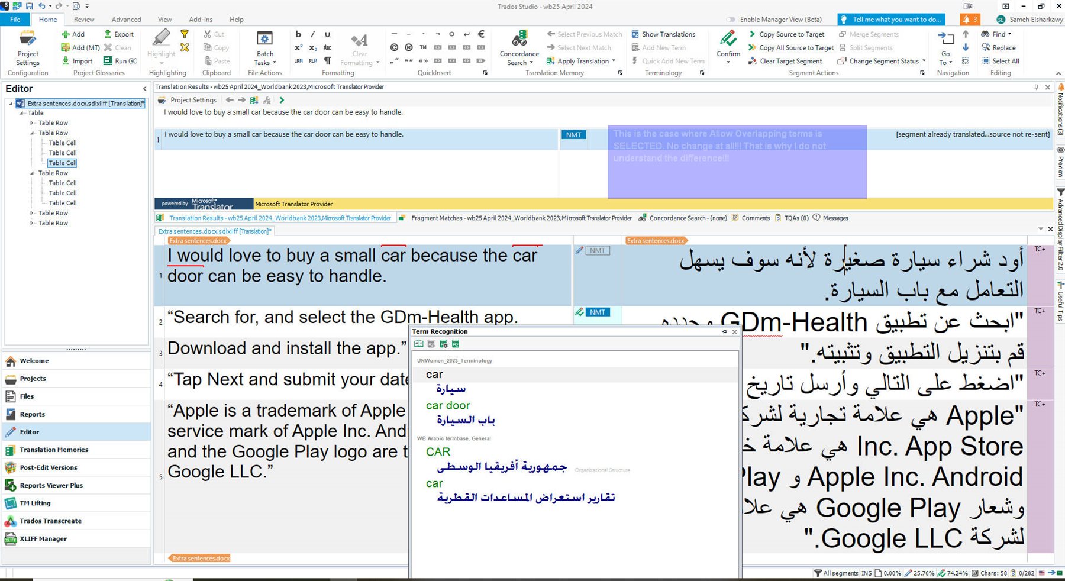Switch to View ribbon tab
This screenshot has width=1065, height=581.
164,20
